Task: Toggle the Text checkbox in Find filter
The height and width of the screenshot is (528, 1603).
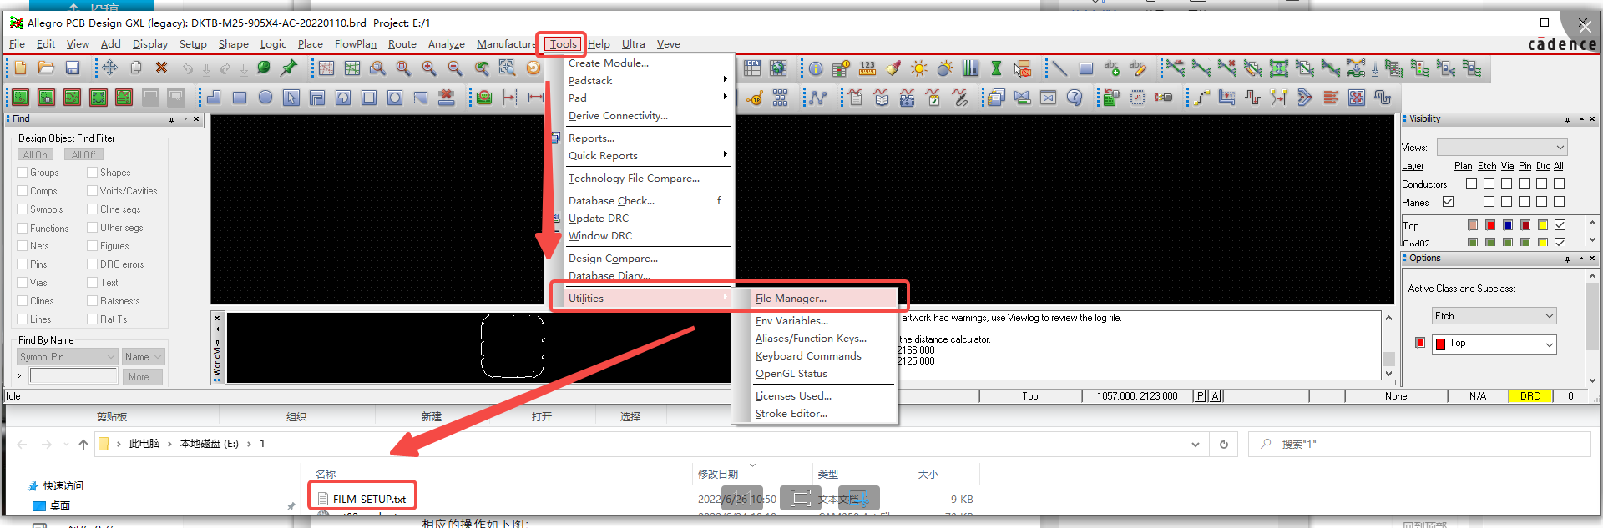Action: 93,283
